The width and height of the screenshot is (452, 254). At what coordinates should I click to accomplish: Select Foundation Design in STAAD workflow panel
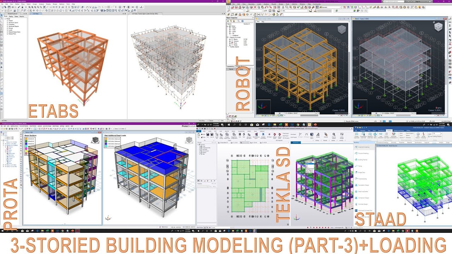coord(364,185)
